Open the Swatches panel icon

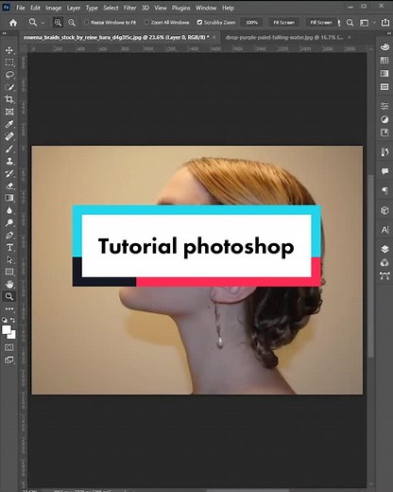(x=384, y=61)
